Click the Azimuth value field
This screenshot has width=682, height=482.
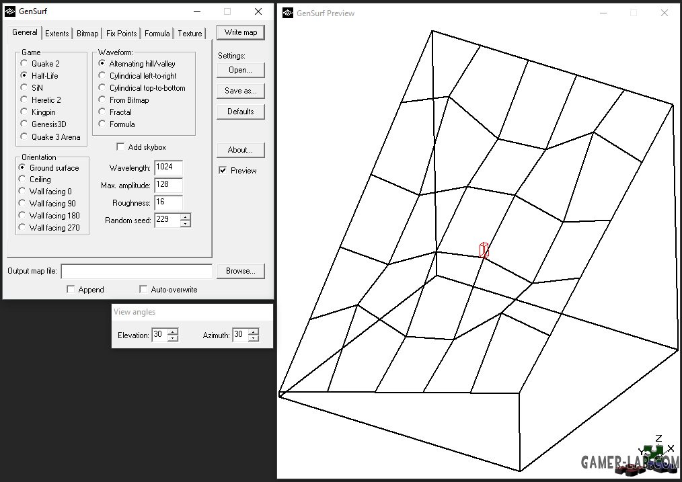pos(241,335)
